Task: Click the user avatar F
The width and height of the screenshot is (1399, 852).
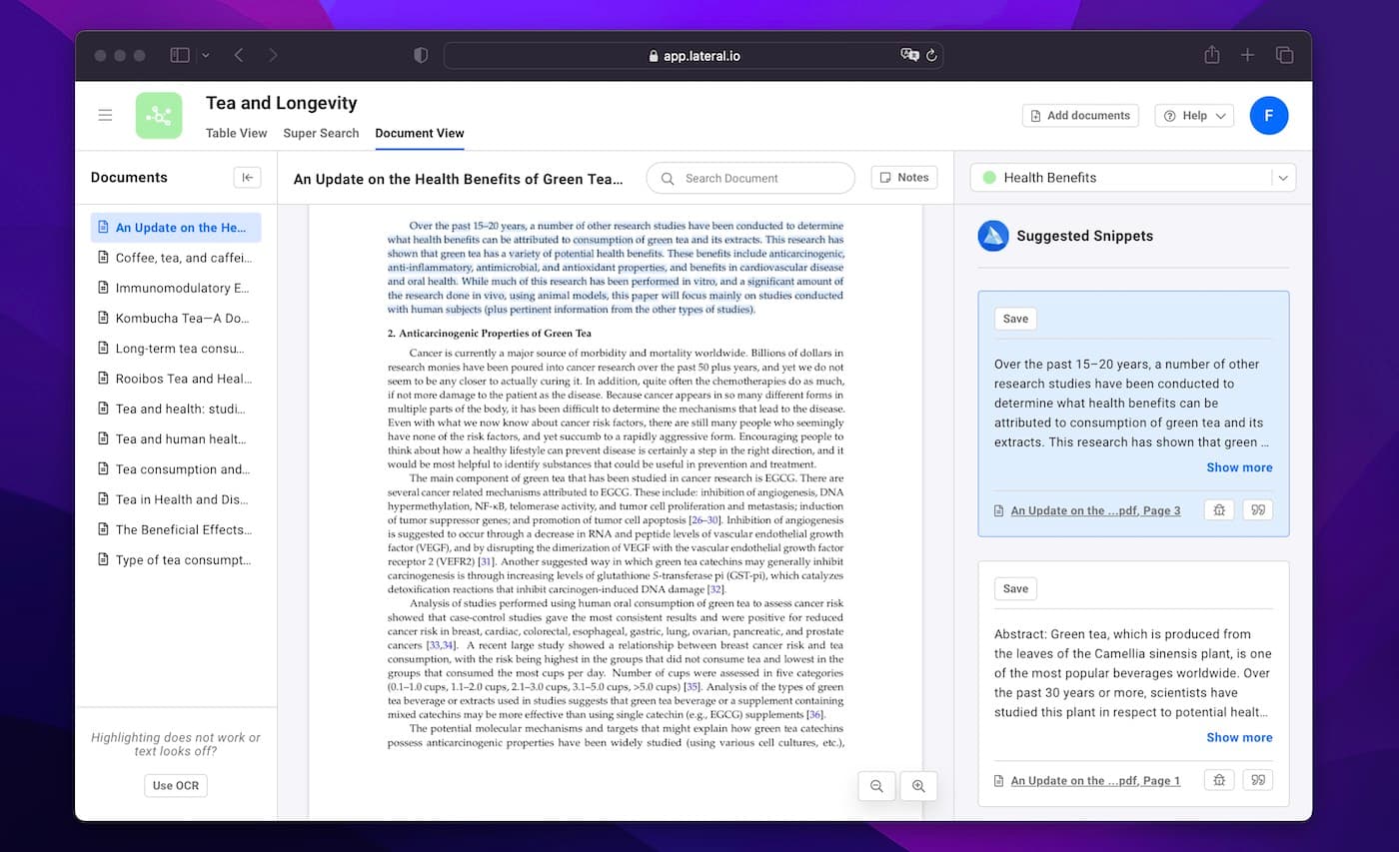Action: pyautogui.click(x=1268, y=116)
